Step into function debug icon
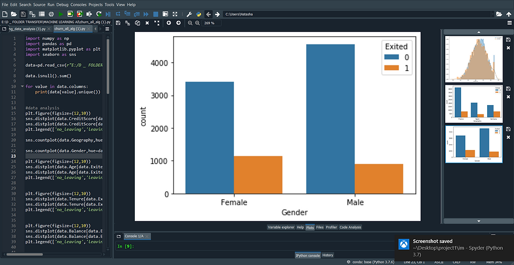Viewport: 514px width, 265px height. (x=127, y=14)
